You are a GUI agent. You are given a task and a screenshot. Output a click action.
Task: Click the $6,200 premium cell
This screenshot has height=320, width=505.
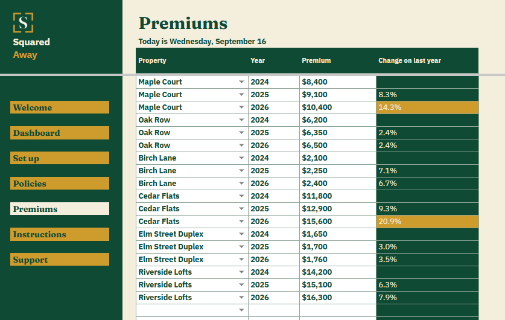pos(338,120)
